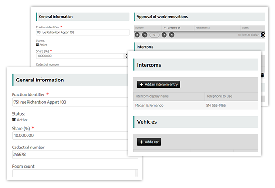
Task: Go to previous page in Approval pager
Action: click(145, 35)
